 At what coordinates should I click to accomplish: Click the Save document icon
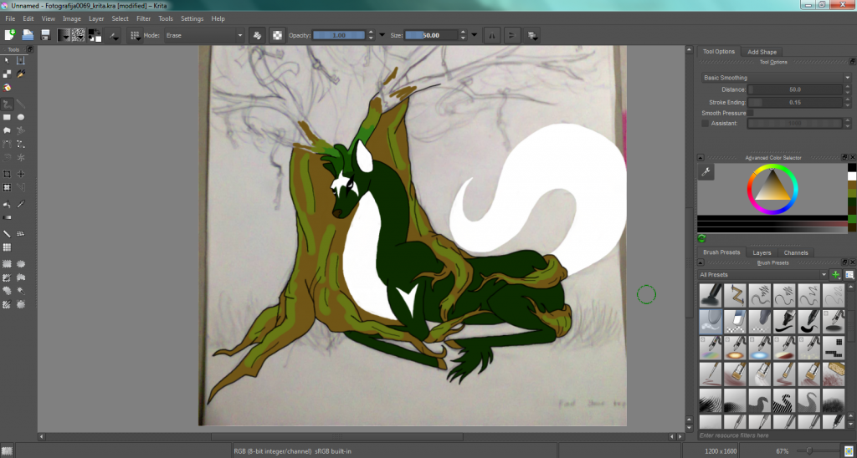[x=45, y=35]
